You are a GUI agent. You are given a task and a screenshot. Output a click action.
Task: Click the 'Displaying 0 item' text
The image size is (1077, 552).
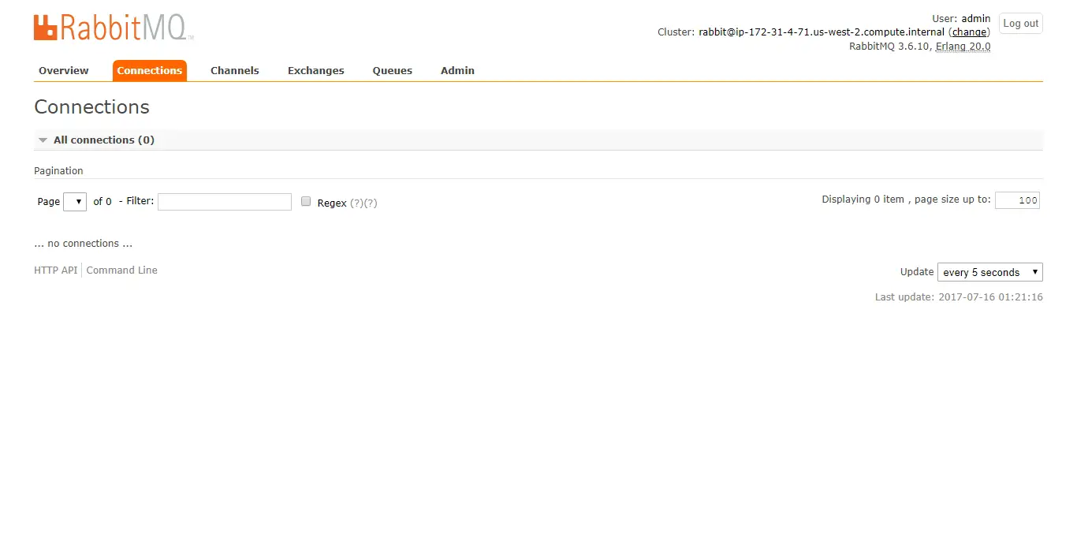click(x=863, y=200)
